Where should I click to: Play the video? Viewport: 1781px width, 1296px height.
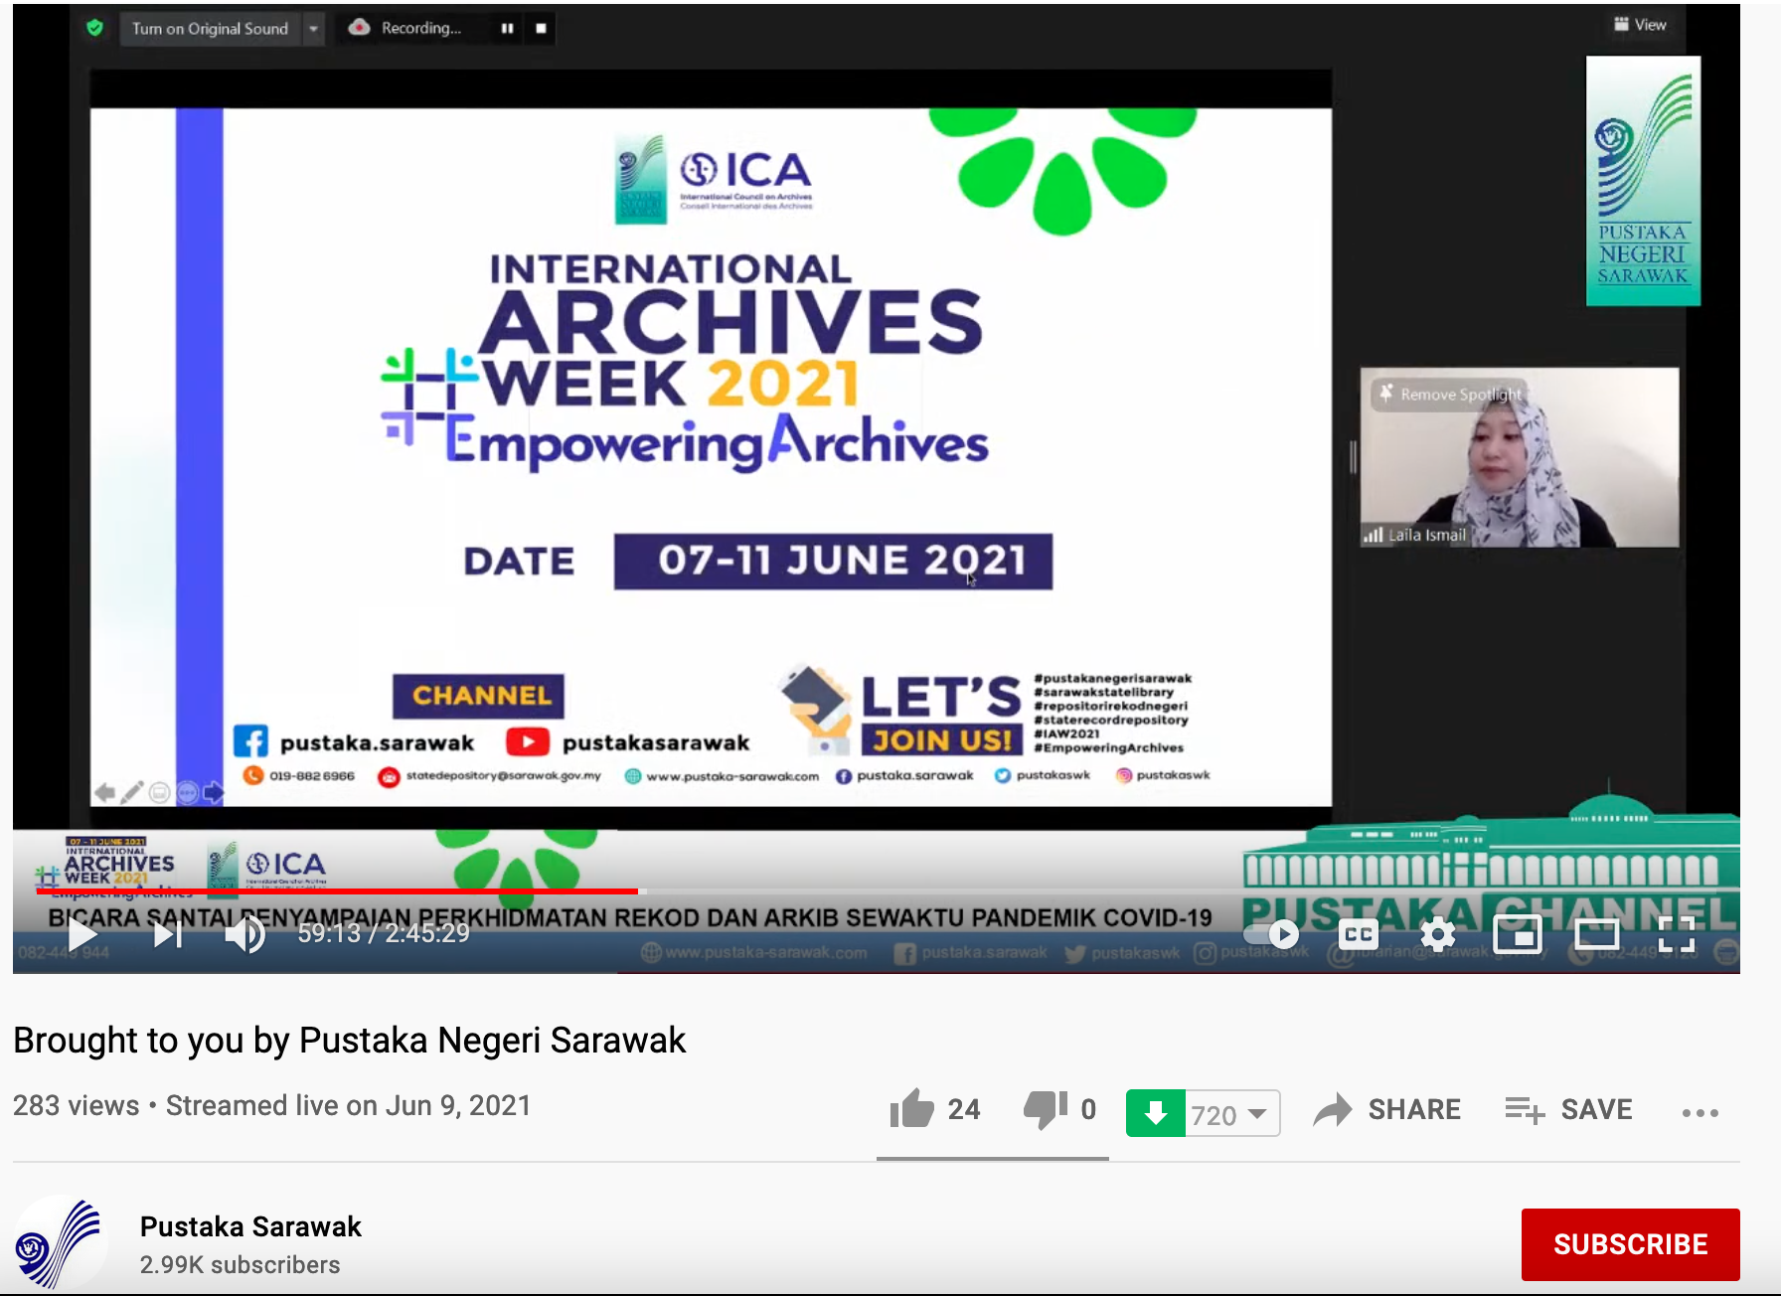pos(82,934)
